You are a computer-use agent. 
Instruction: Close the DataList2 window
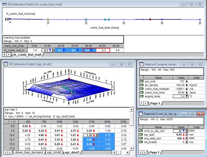200,114
